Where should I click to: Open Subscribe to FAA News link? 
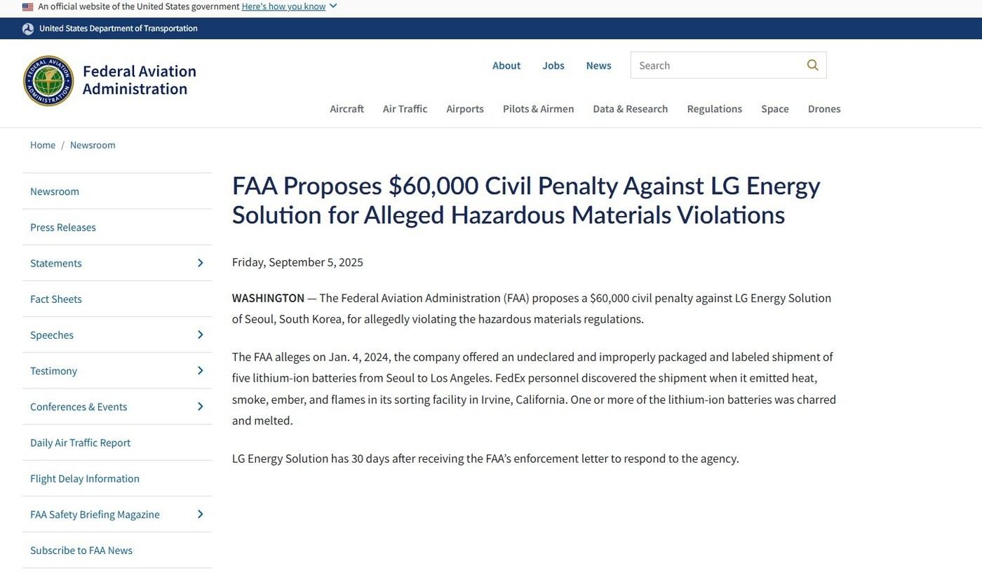(x=81, y=550)
